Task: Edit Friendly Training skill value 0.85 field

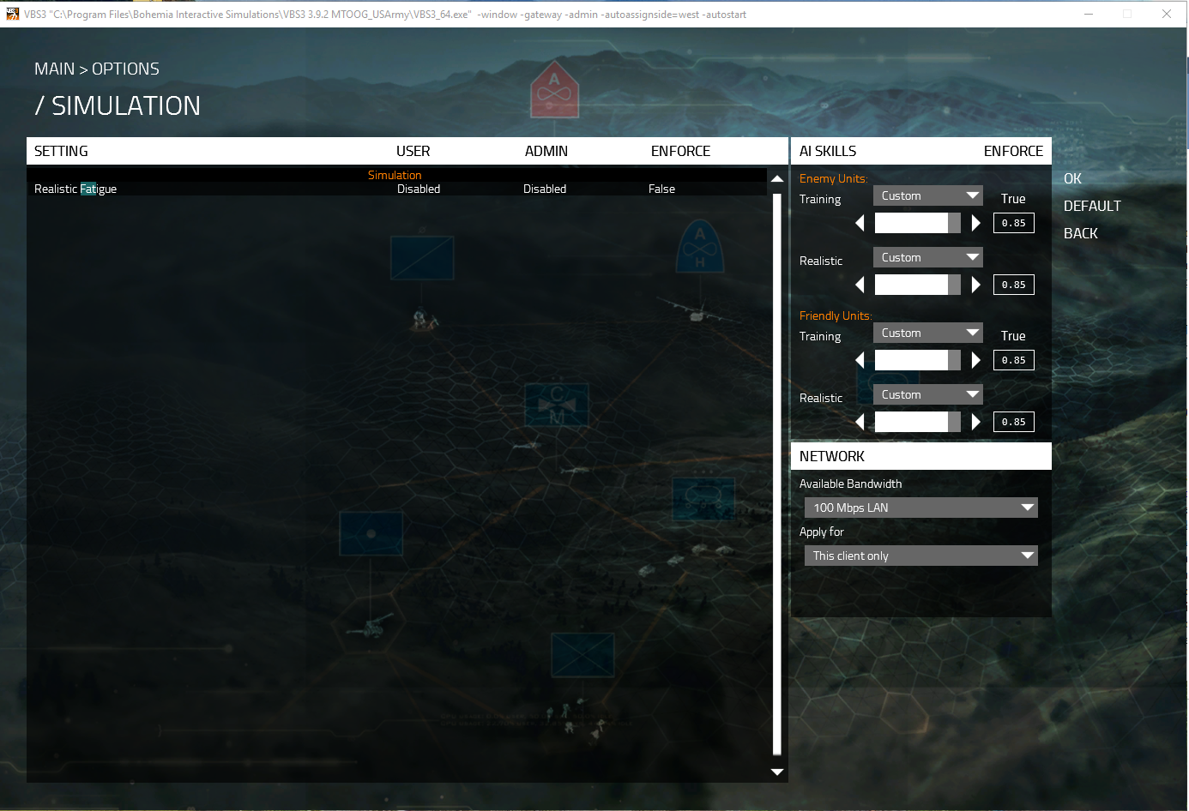Action: coord(1014,360)
